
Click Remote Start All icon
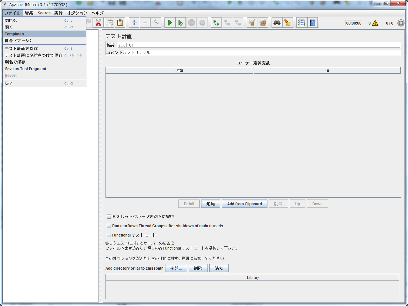[216, 23]
